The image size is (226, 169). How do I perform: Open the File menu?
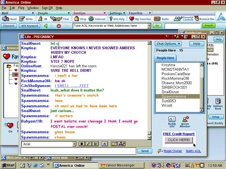click(4, 8)
